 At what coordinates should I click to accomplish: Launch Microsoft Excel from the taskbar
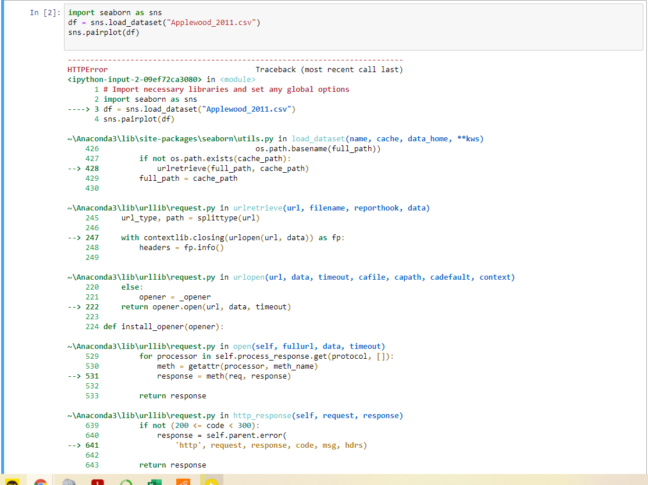[x=154, y=482]
